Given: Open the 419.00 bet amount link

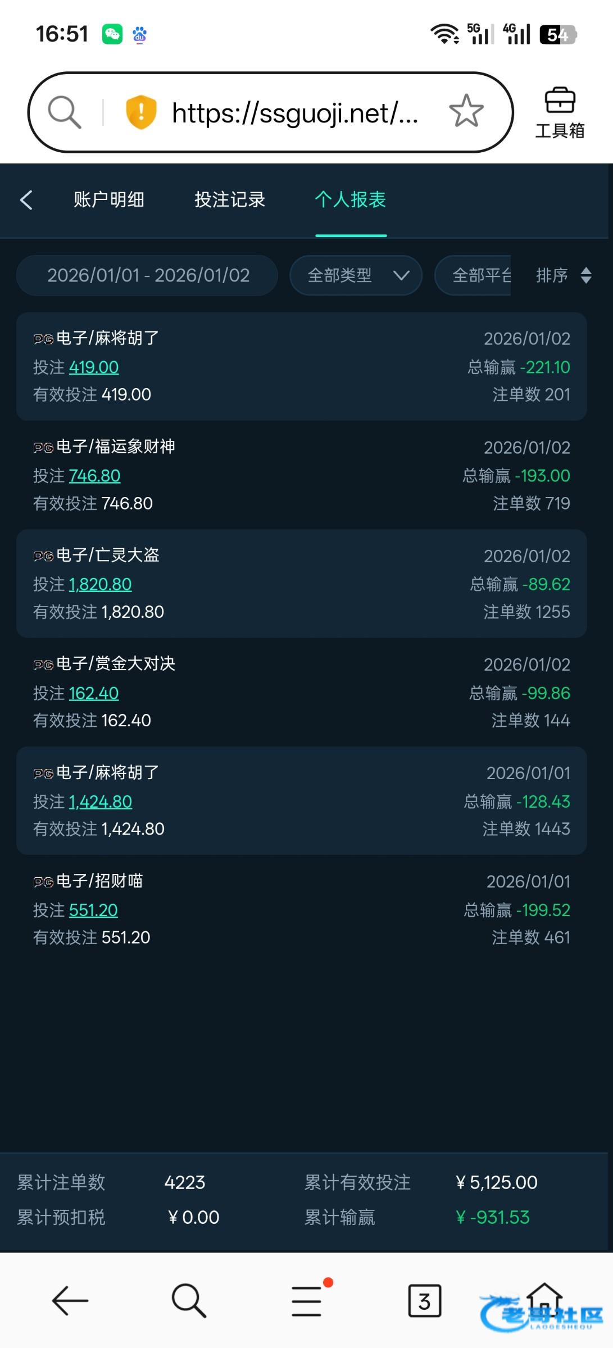Looking at the screenshot, I should coord(94,367).
